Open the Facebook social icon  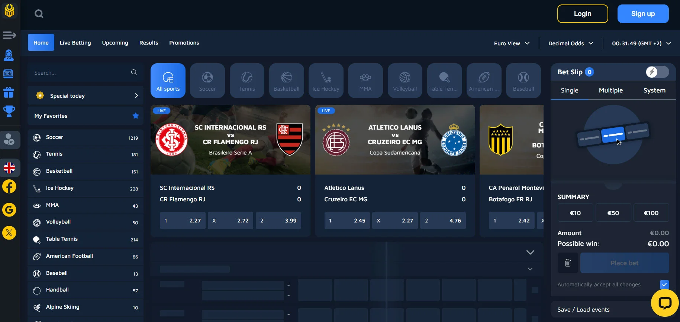coord(9,186)
